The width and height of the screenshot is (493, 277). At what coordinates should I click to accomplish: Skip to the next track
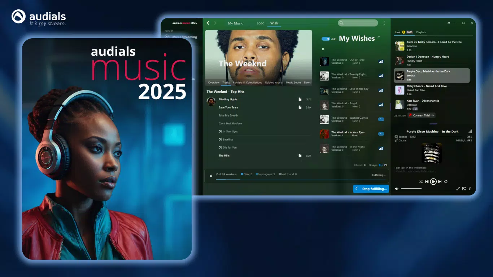[x=440, y=182]
